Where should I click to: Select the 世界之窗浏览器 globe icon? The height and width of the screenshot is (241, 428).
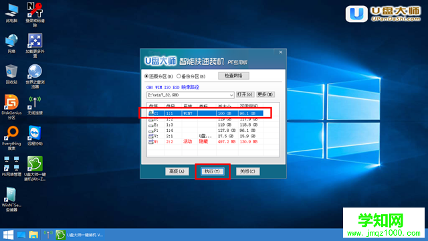pyautogui.click(x=35, y=76)
